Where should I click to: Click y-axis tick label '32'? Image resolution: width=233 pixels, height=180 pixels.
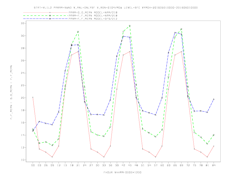point(23,23)
